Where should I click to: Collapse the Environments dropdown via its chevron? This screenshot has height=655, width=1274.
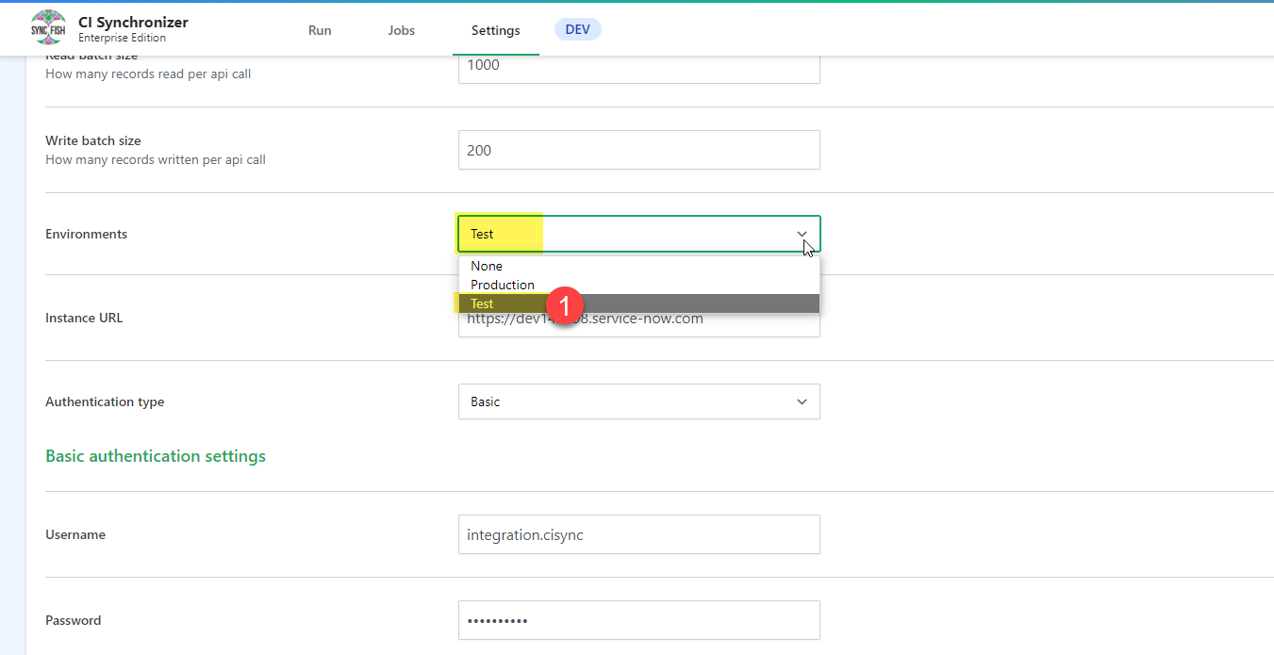click(x=802, y=234)
